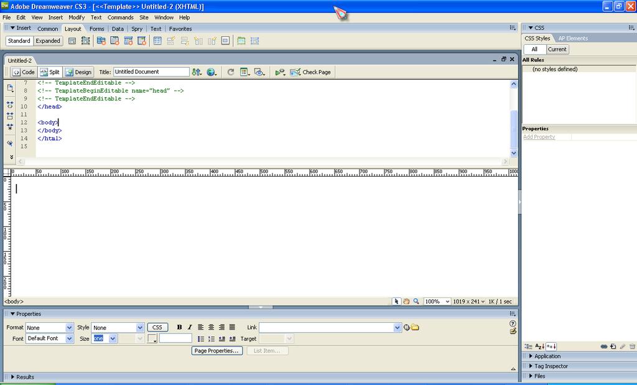Click the Properties panel help icon
This screenshot has width=637, height=385.
[513, 323]
